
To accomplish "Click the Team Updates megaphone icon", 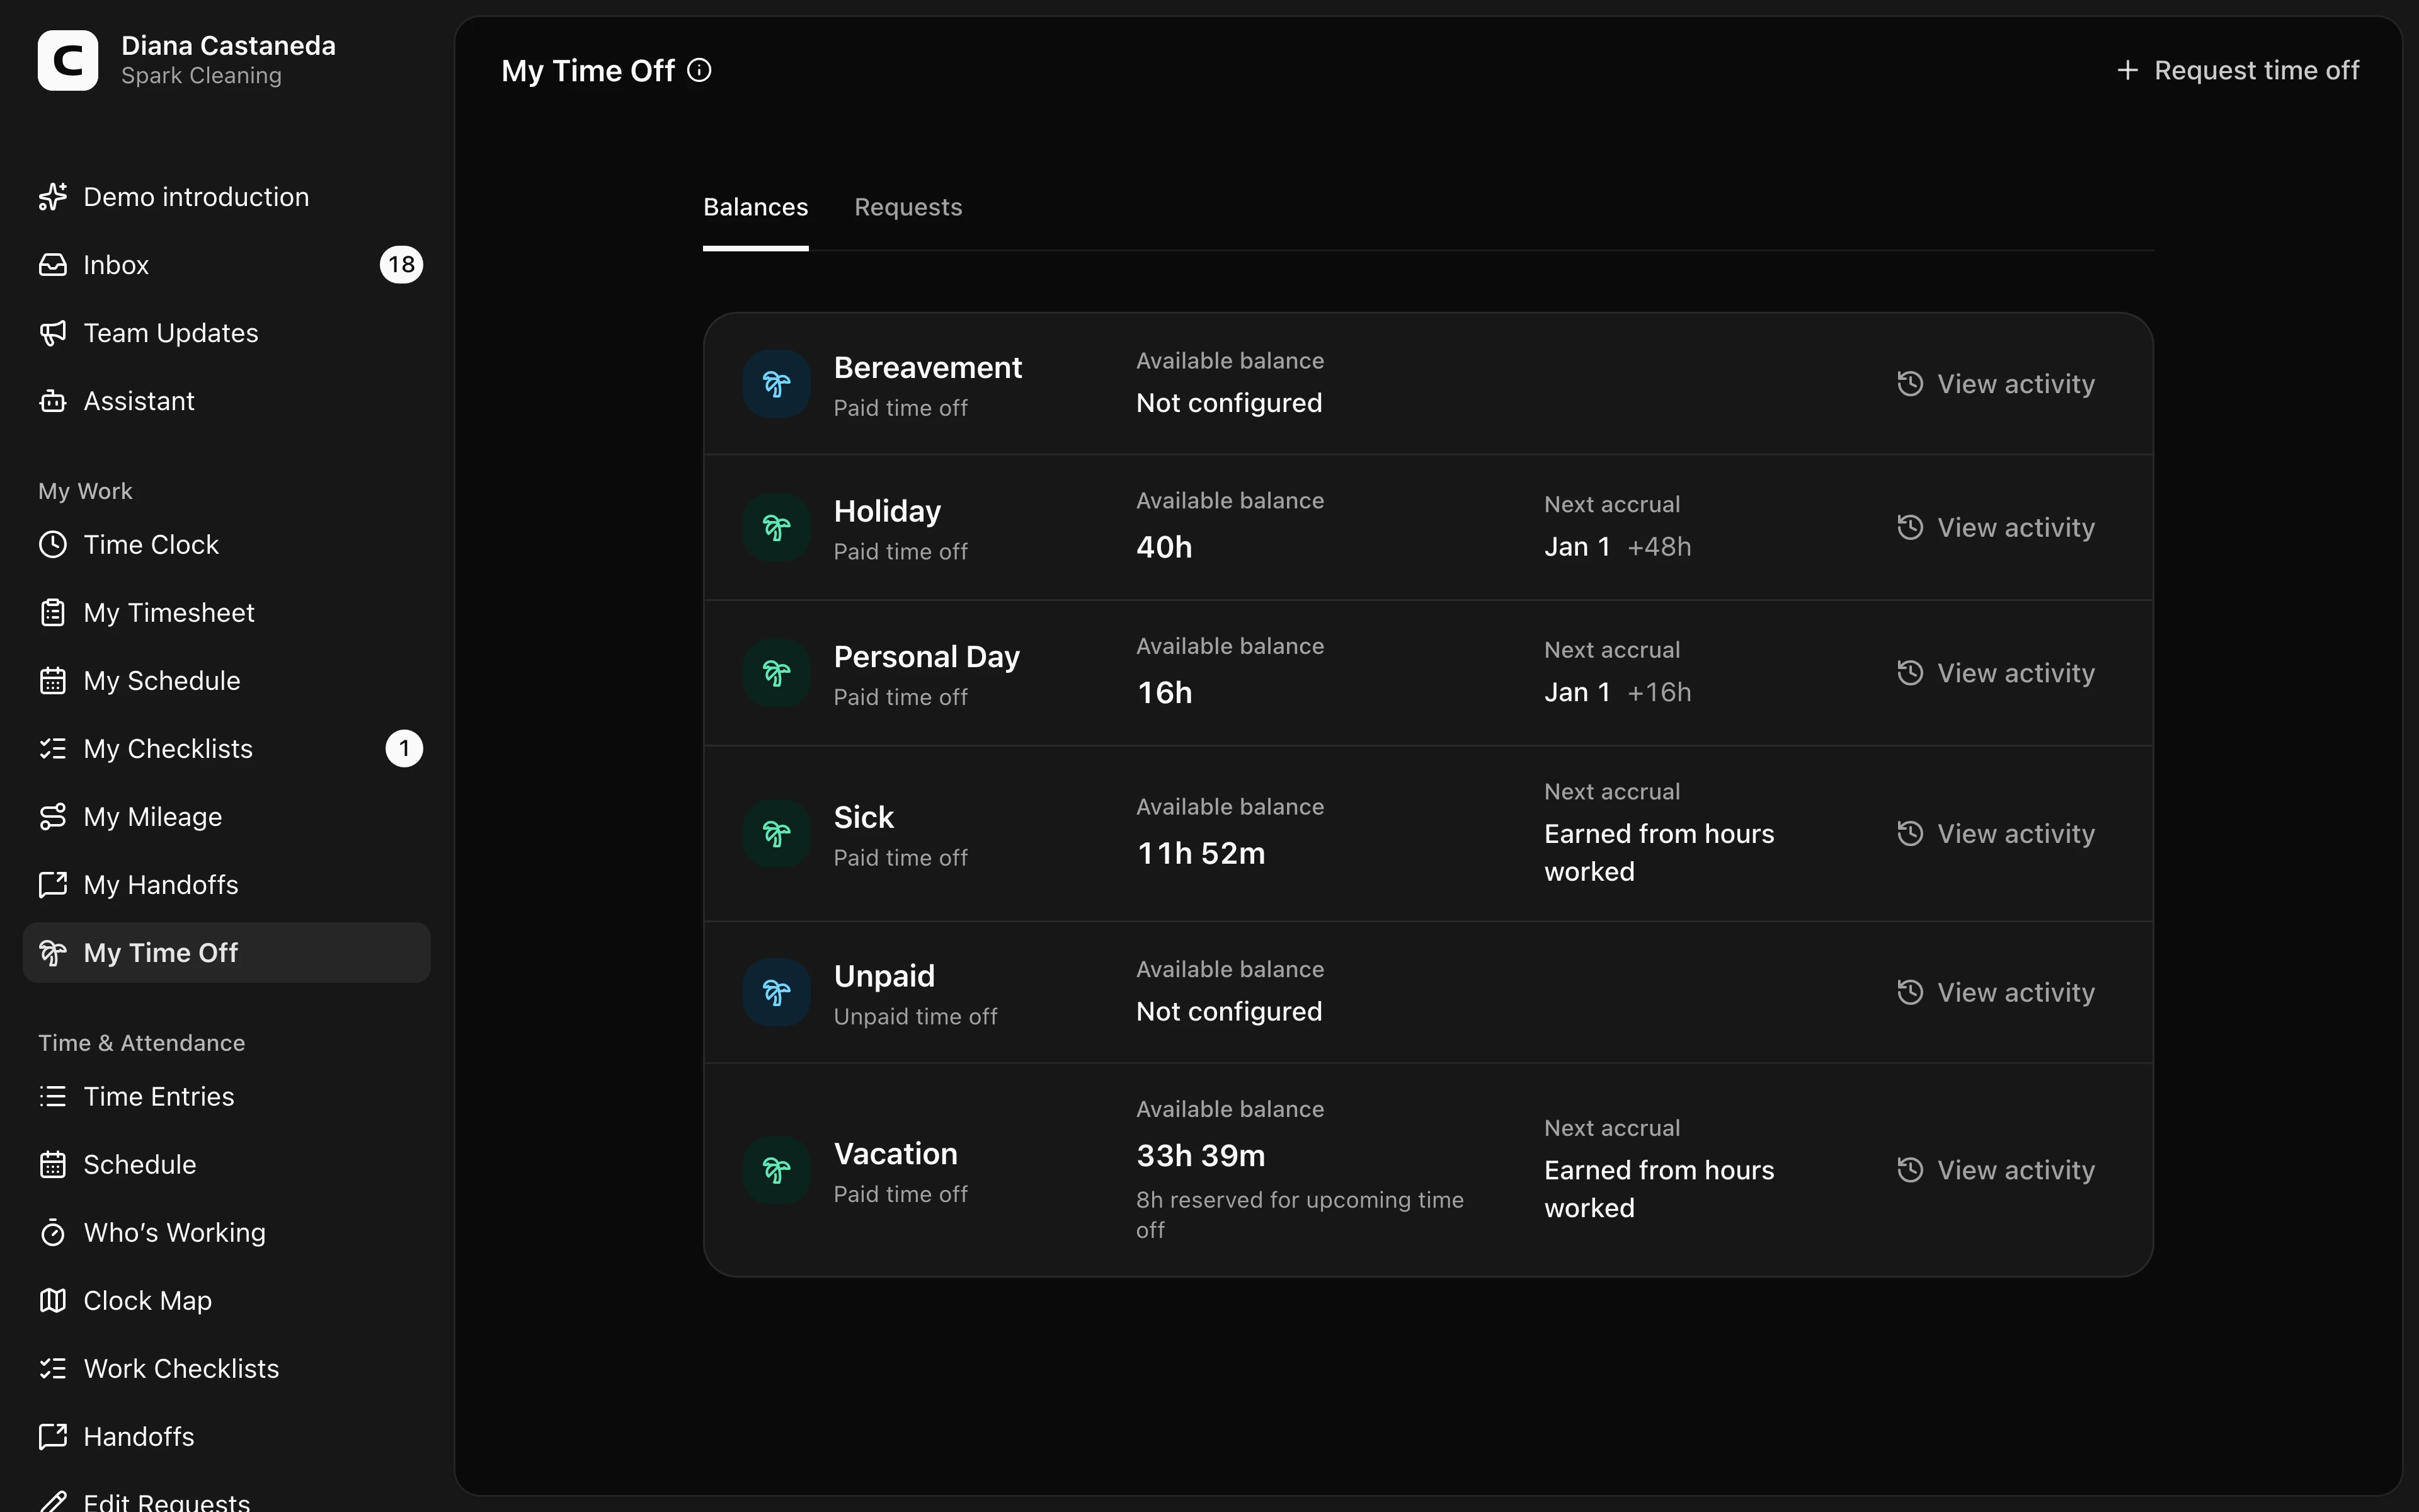I will [53, 333].
